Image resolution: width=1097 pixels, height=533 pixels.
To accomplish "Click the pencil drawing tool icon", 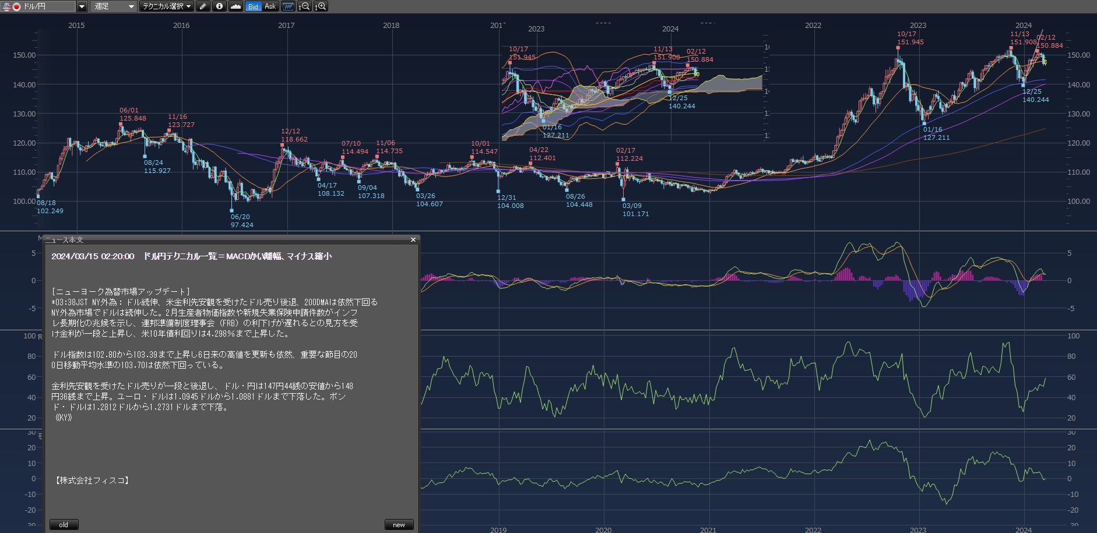I will point(203,6).
